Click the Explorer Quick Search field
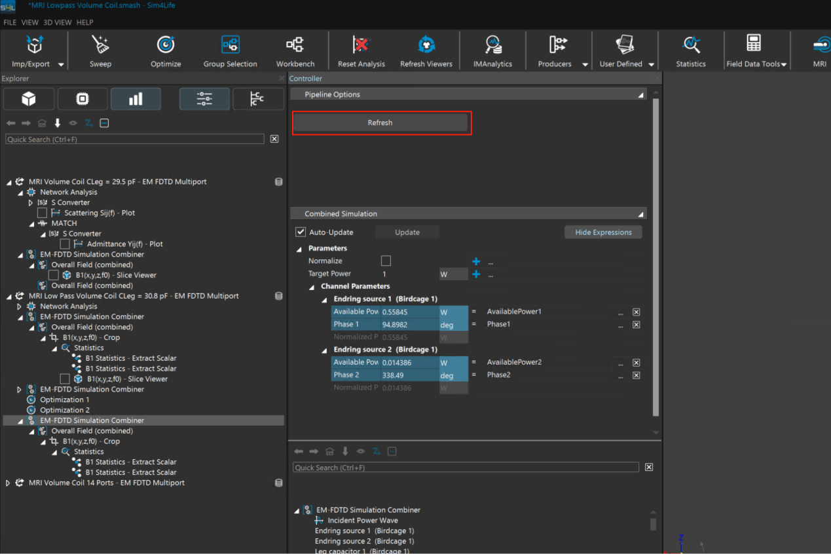 pos(134,139)
